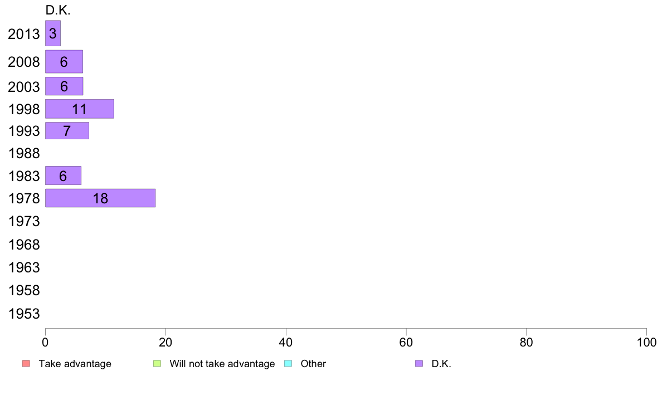Click the 40 tick on the x-axis
Image resolution: width=662 pixels, height=410 pixels.
(x=285, y=341)
